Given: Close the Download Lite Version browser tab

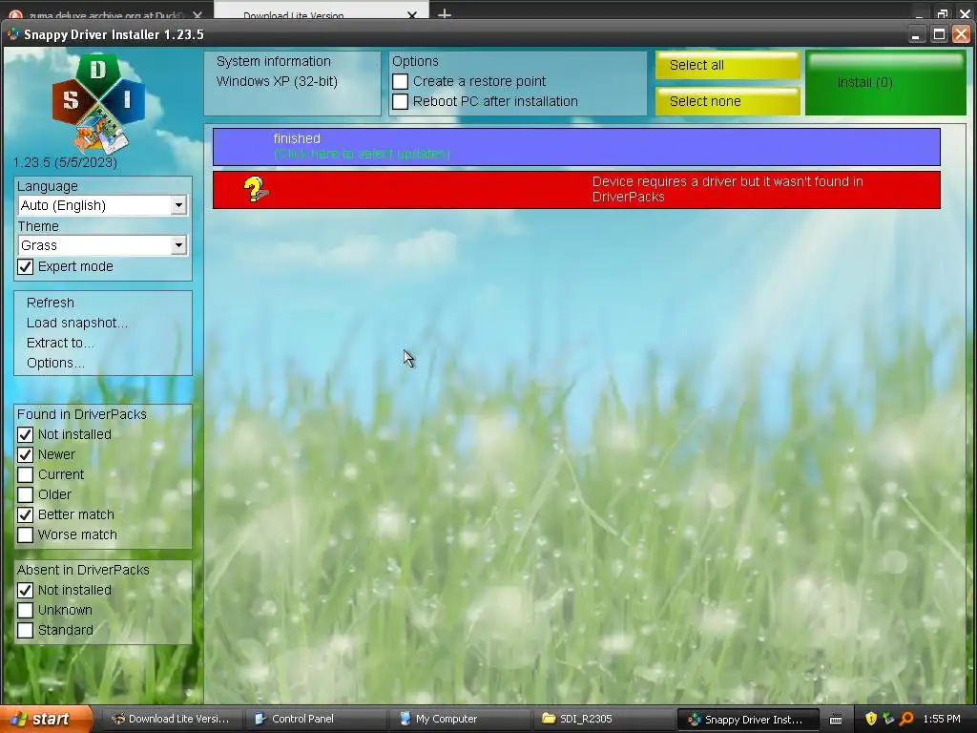Looking at the screenshot, I should [412, 15].
